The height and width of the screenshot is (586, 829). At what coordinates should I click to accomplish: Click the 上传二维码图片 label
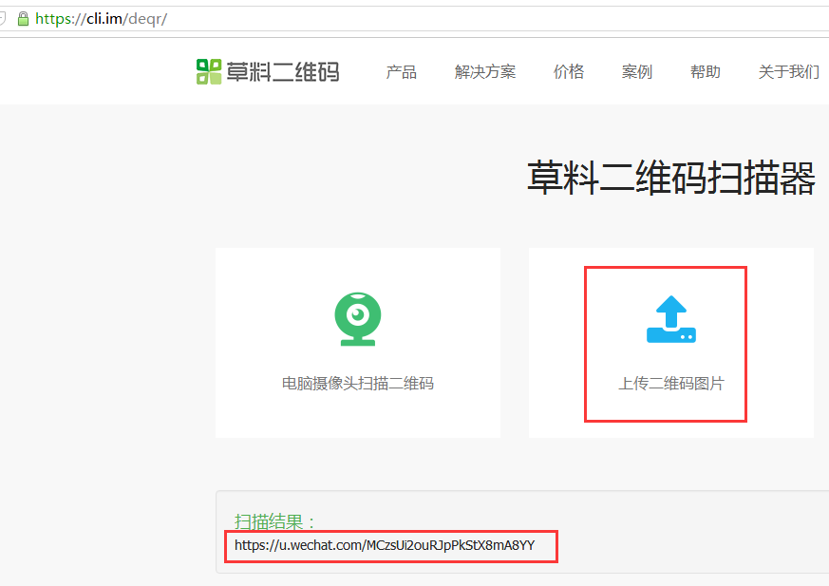coord(671,384)
